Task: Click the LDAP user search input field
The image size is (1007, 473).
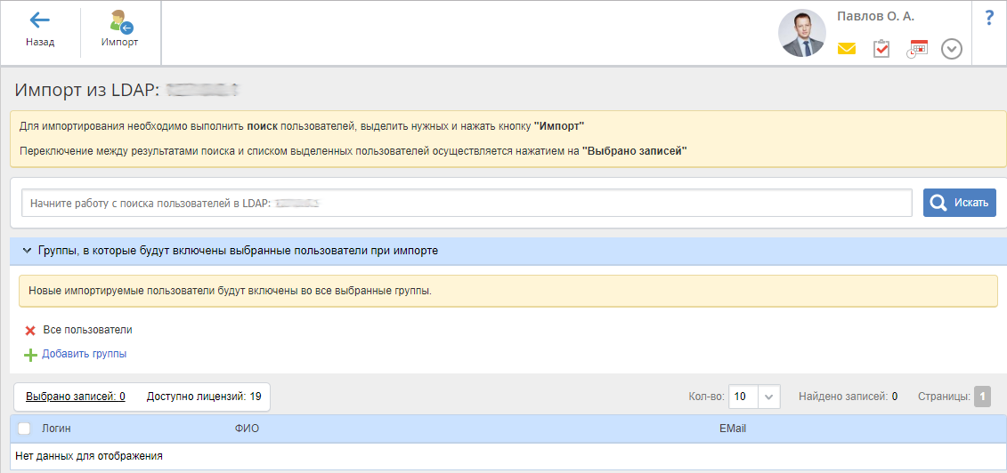Action: 466,203
